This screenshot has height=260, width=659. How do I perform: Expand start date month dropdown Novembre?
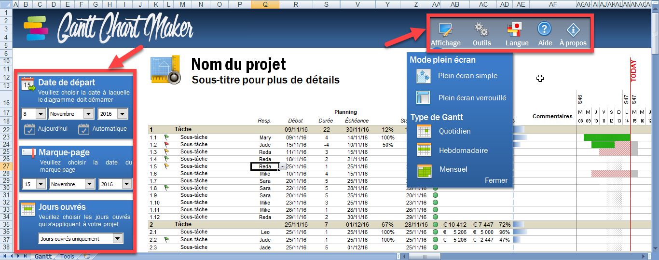88,114
